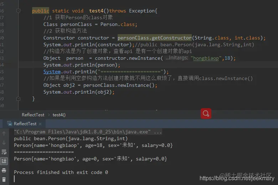Click the comment mentioning class.newInstance()
Screen dimensions: 278x185
pos(148,78)
